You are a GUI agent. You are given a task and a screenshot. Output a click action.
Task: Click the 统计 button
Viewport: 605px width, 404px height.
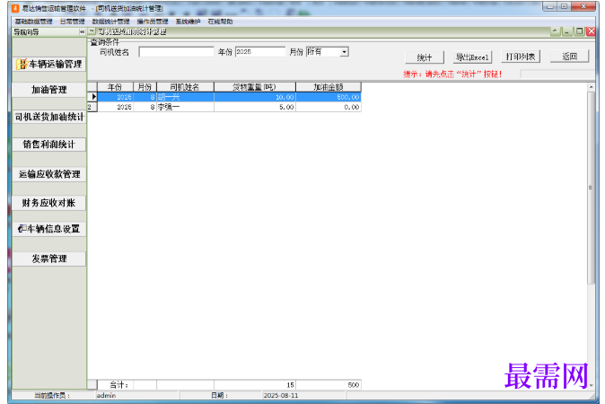(x=425, y=57)
